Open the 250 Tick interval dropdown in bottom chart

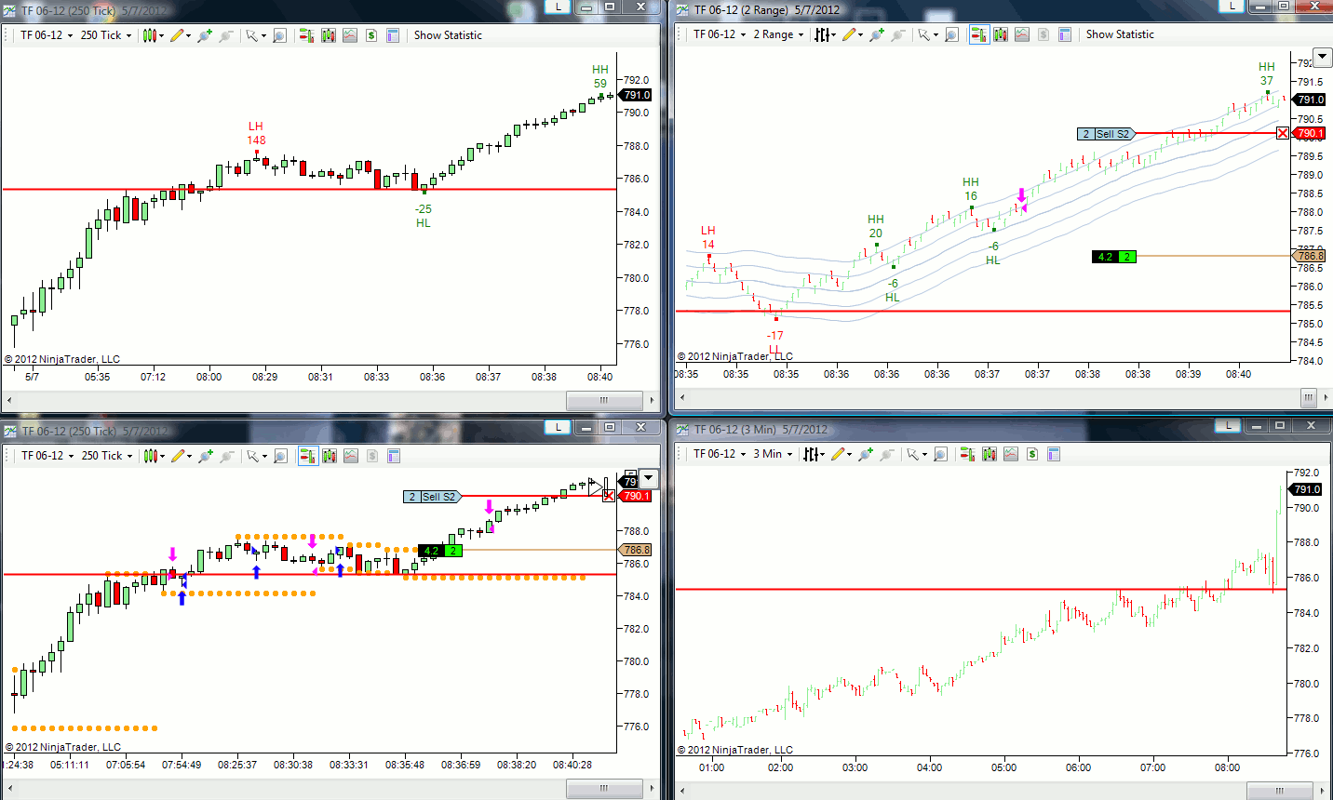(107, 456)
